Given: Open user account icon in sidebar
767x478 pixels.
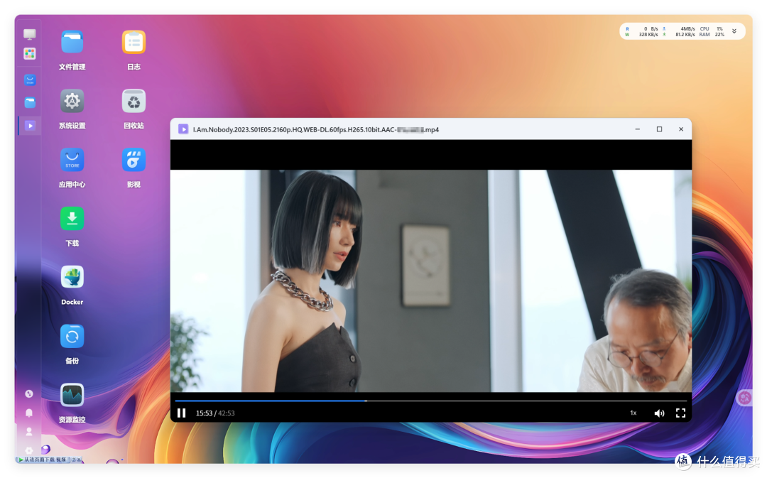Looking at the screenshot, I should point(29,432).
